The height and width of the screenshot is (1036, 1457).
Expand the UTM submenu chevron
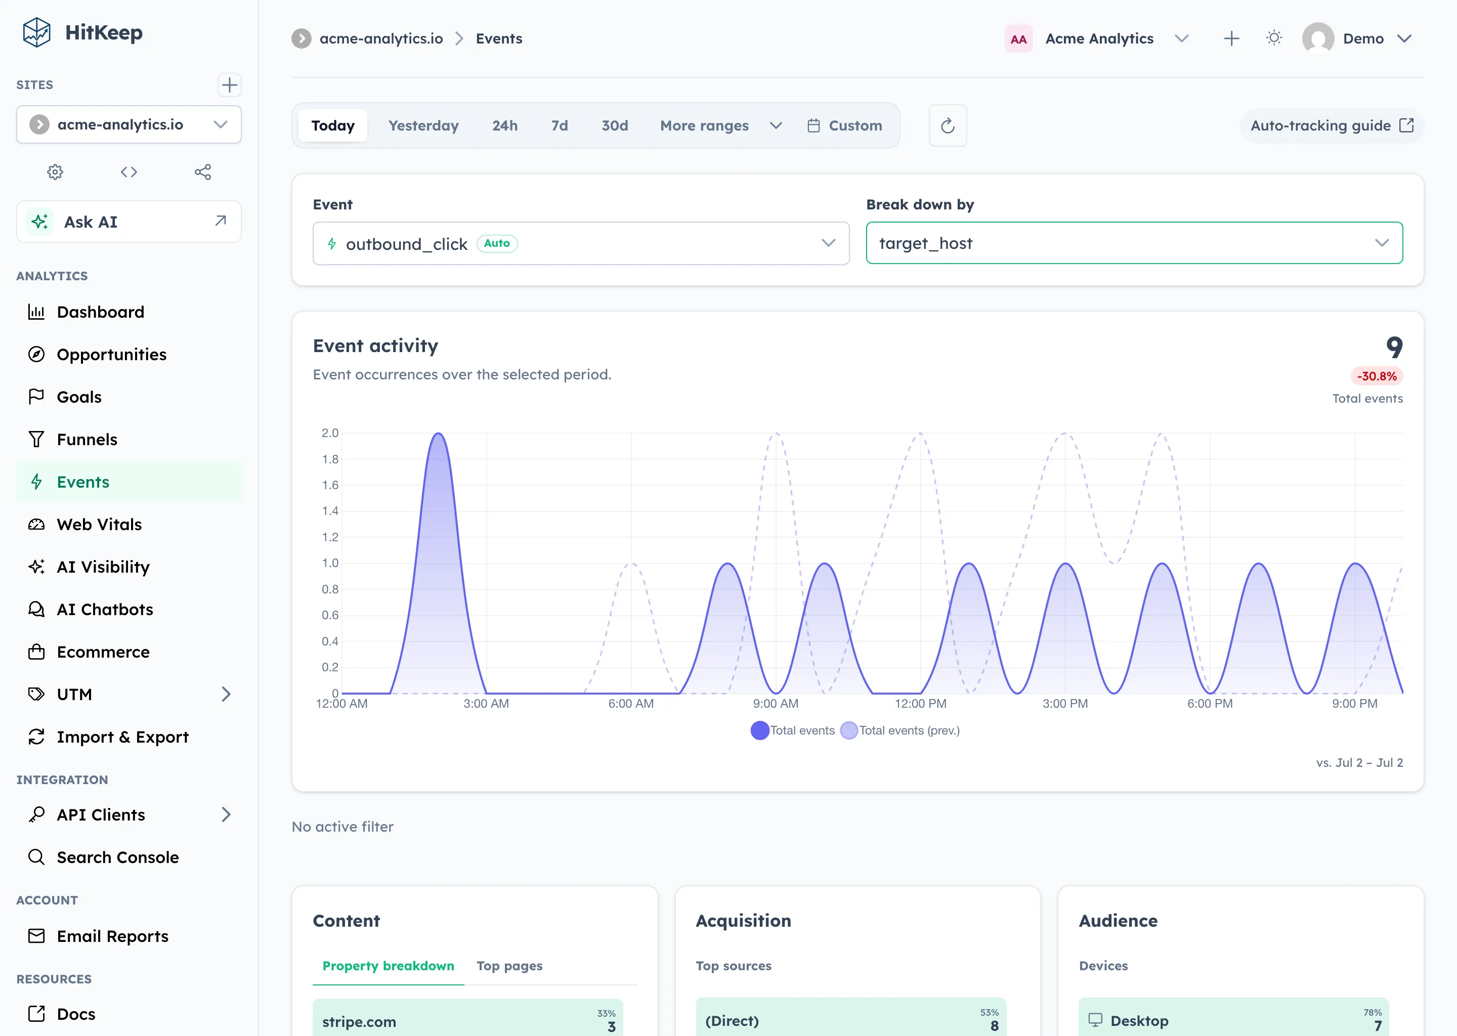pyautogui.click(x=226, y=694)
